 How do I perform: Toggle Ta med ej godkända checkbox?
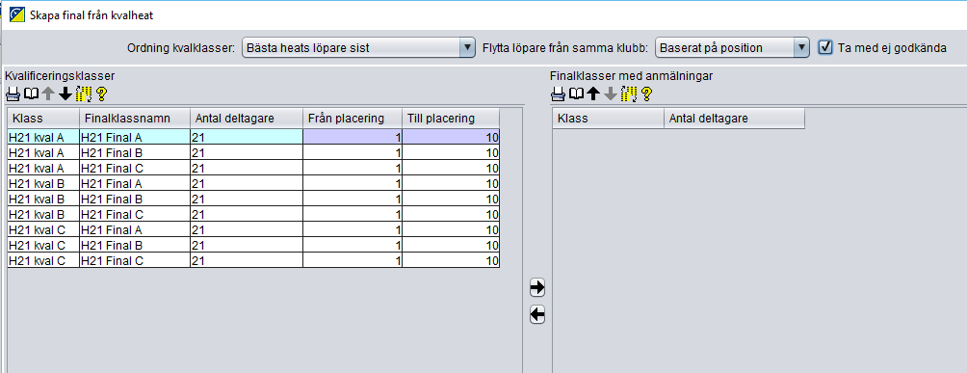825,47
